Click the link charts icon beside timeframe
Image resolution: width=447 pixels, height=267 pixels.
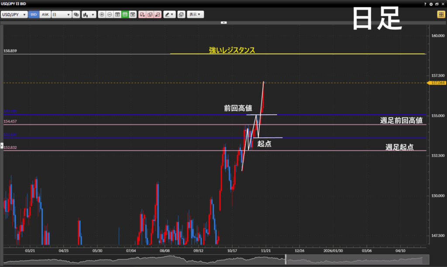tap(76, 14)
